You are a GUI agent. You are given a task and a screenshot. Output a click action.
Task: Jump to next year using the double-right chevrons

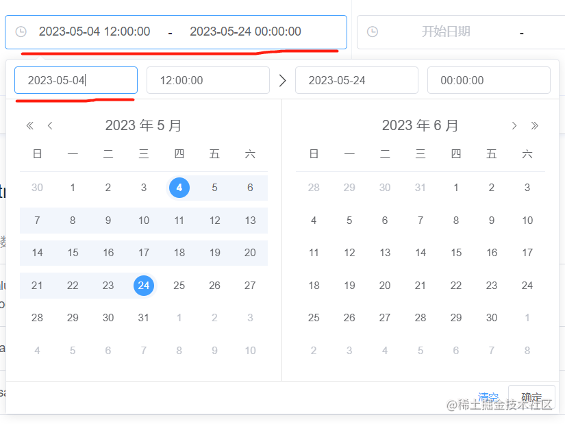tap(535, 125)
